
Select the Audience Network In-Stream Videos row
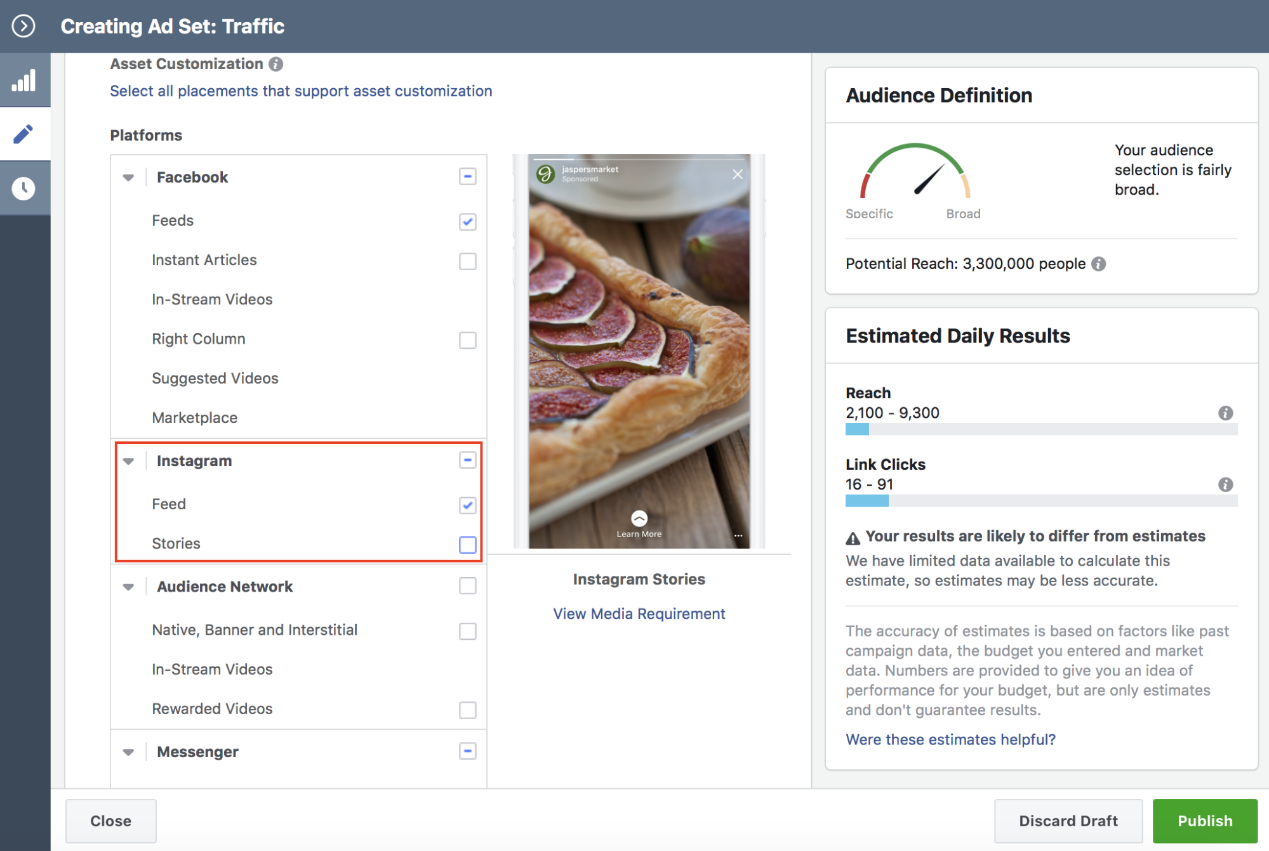point(299,670)
